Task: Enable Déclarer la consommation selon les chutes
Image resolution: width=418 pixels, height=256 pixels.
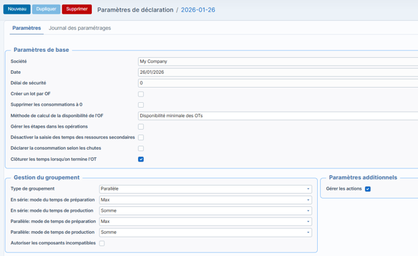Action: pyautogui.click(x=141, y=148)
